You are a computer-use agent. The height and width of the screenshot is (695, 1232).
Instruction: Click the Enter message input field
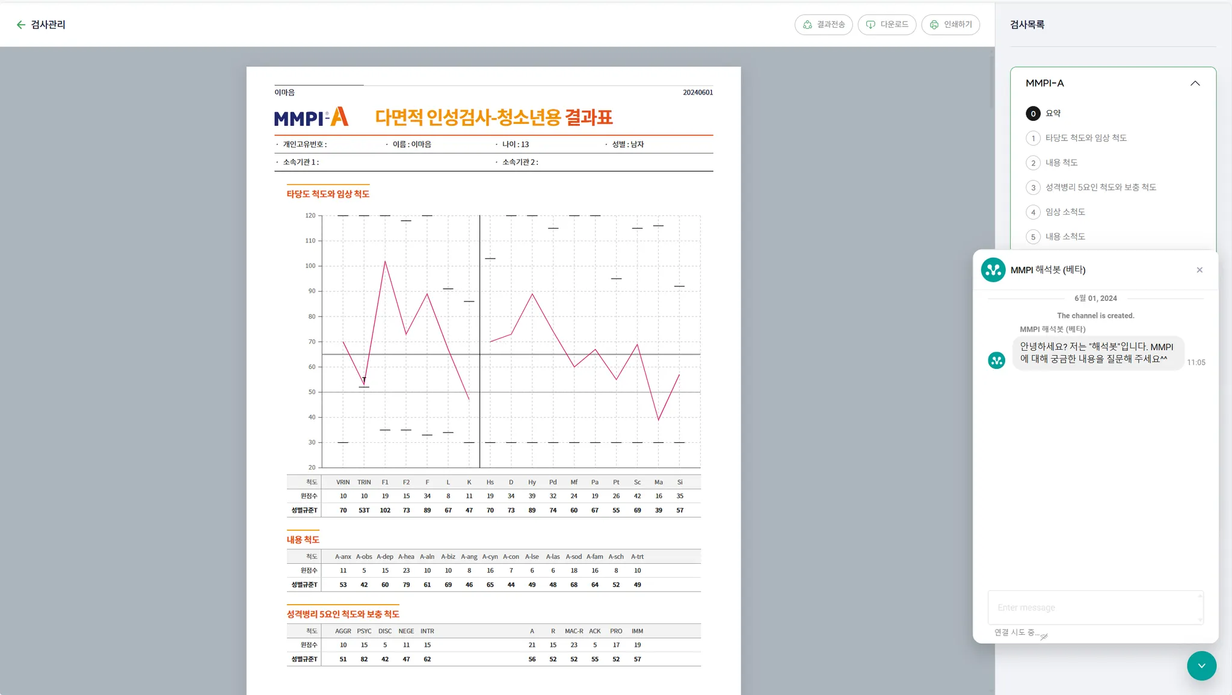1095,608
